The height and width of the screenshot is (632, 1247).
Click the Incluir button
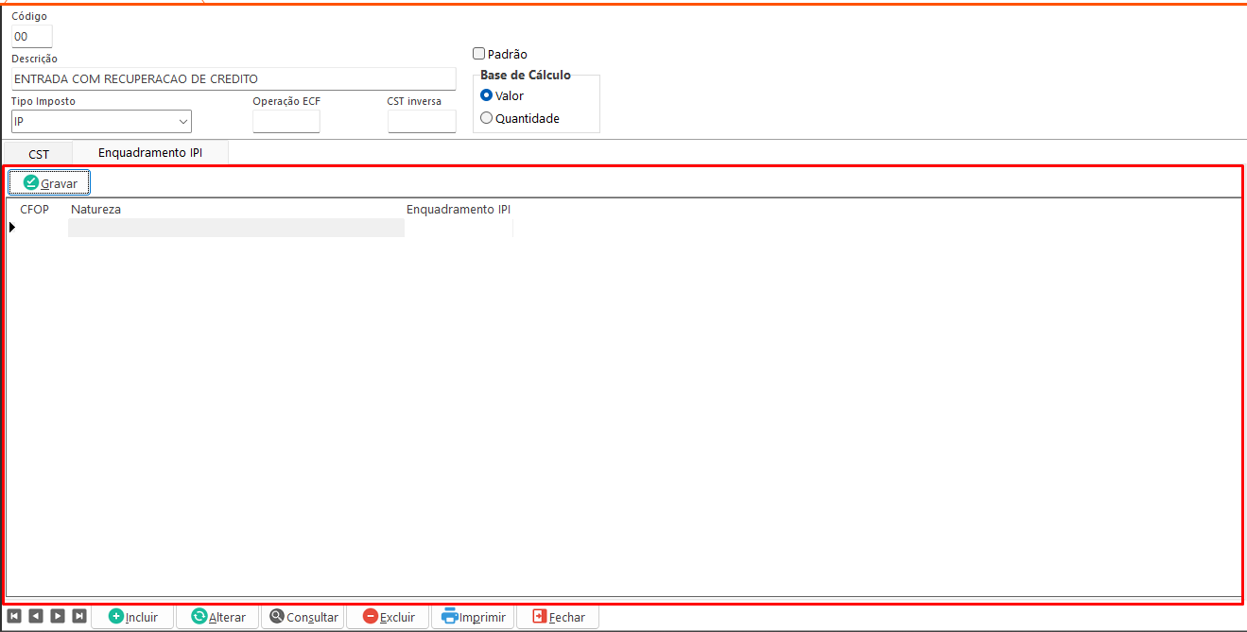click(x=133, y=617)
